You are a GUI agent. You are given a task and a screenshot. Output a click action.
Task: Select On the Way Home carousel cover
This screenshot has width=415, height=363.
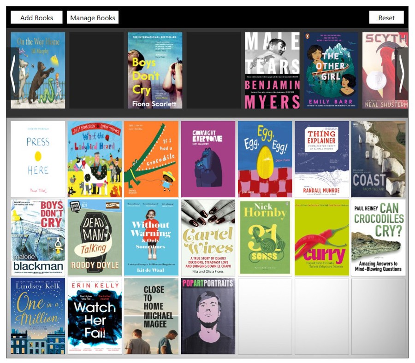(38, 70)
